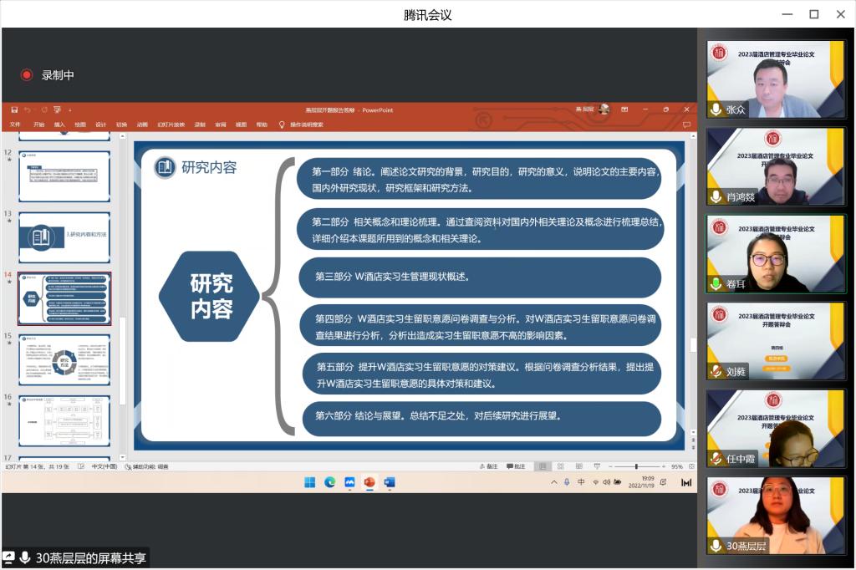The height and width of the screenshot is (570, 856).
Task: Click the microphone icon beside 张众
Action: pos(716,109)
